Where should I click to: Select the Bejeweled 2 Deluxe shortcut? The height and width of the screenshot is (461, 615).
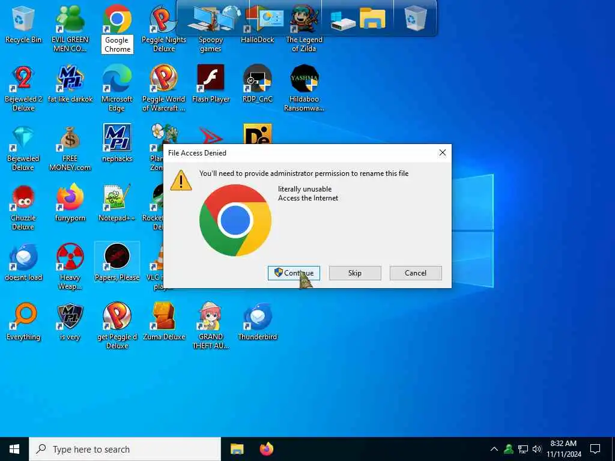(23, 88)
